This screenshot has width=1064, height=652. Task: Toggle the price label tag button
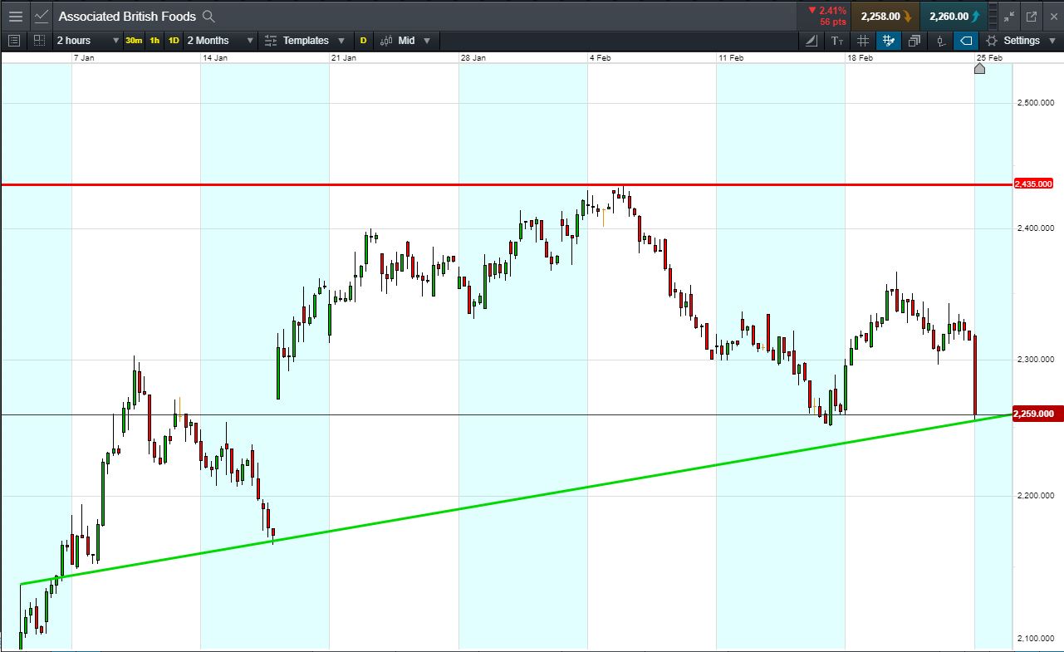(966, 40)
